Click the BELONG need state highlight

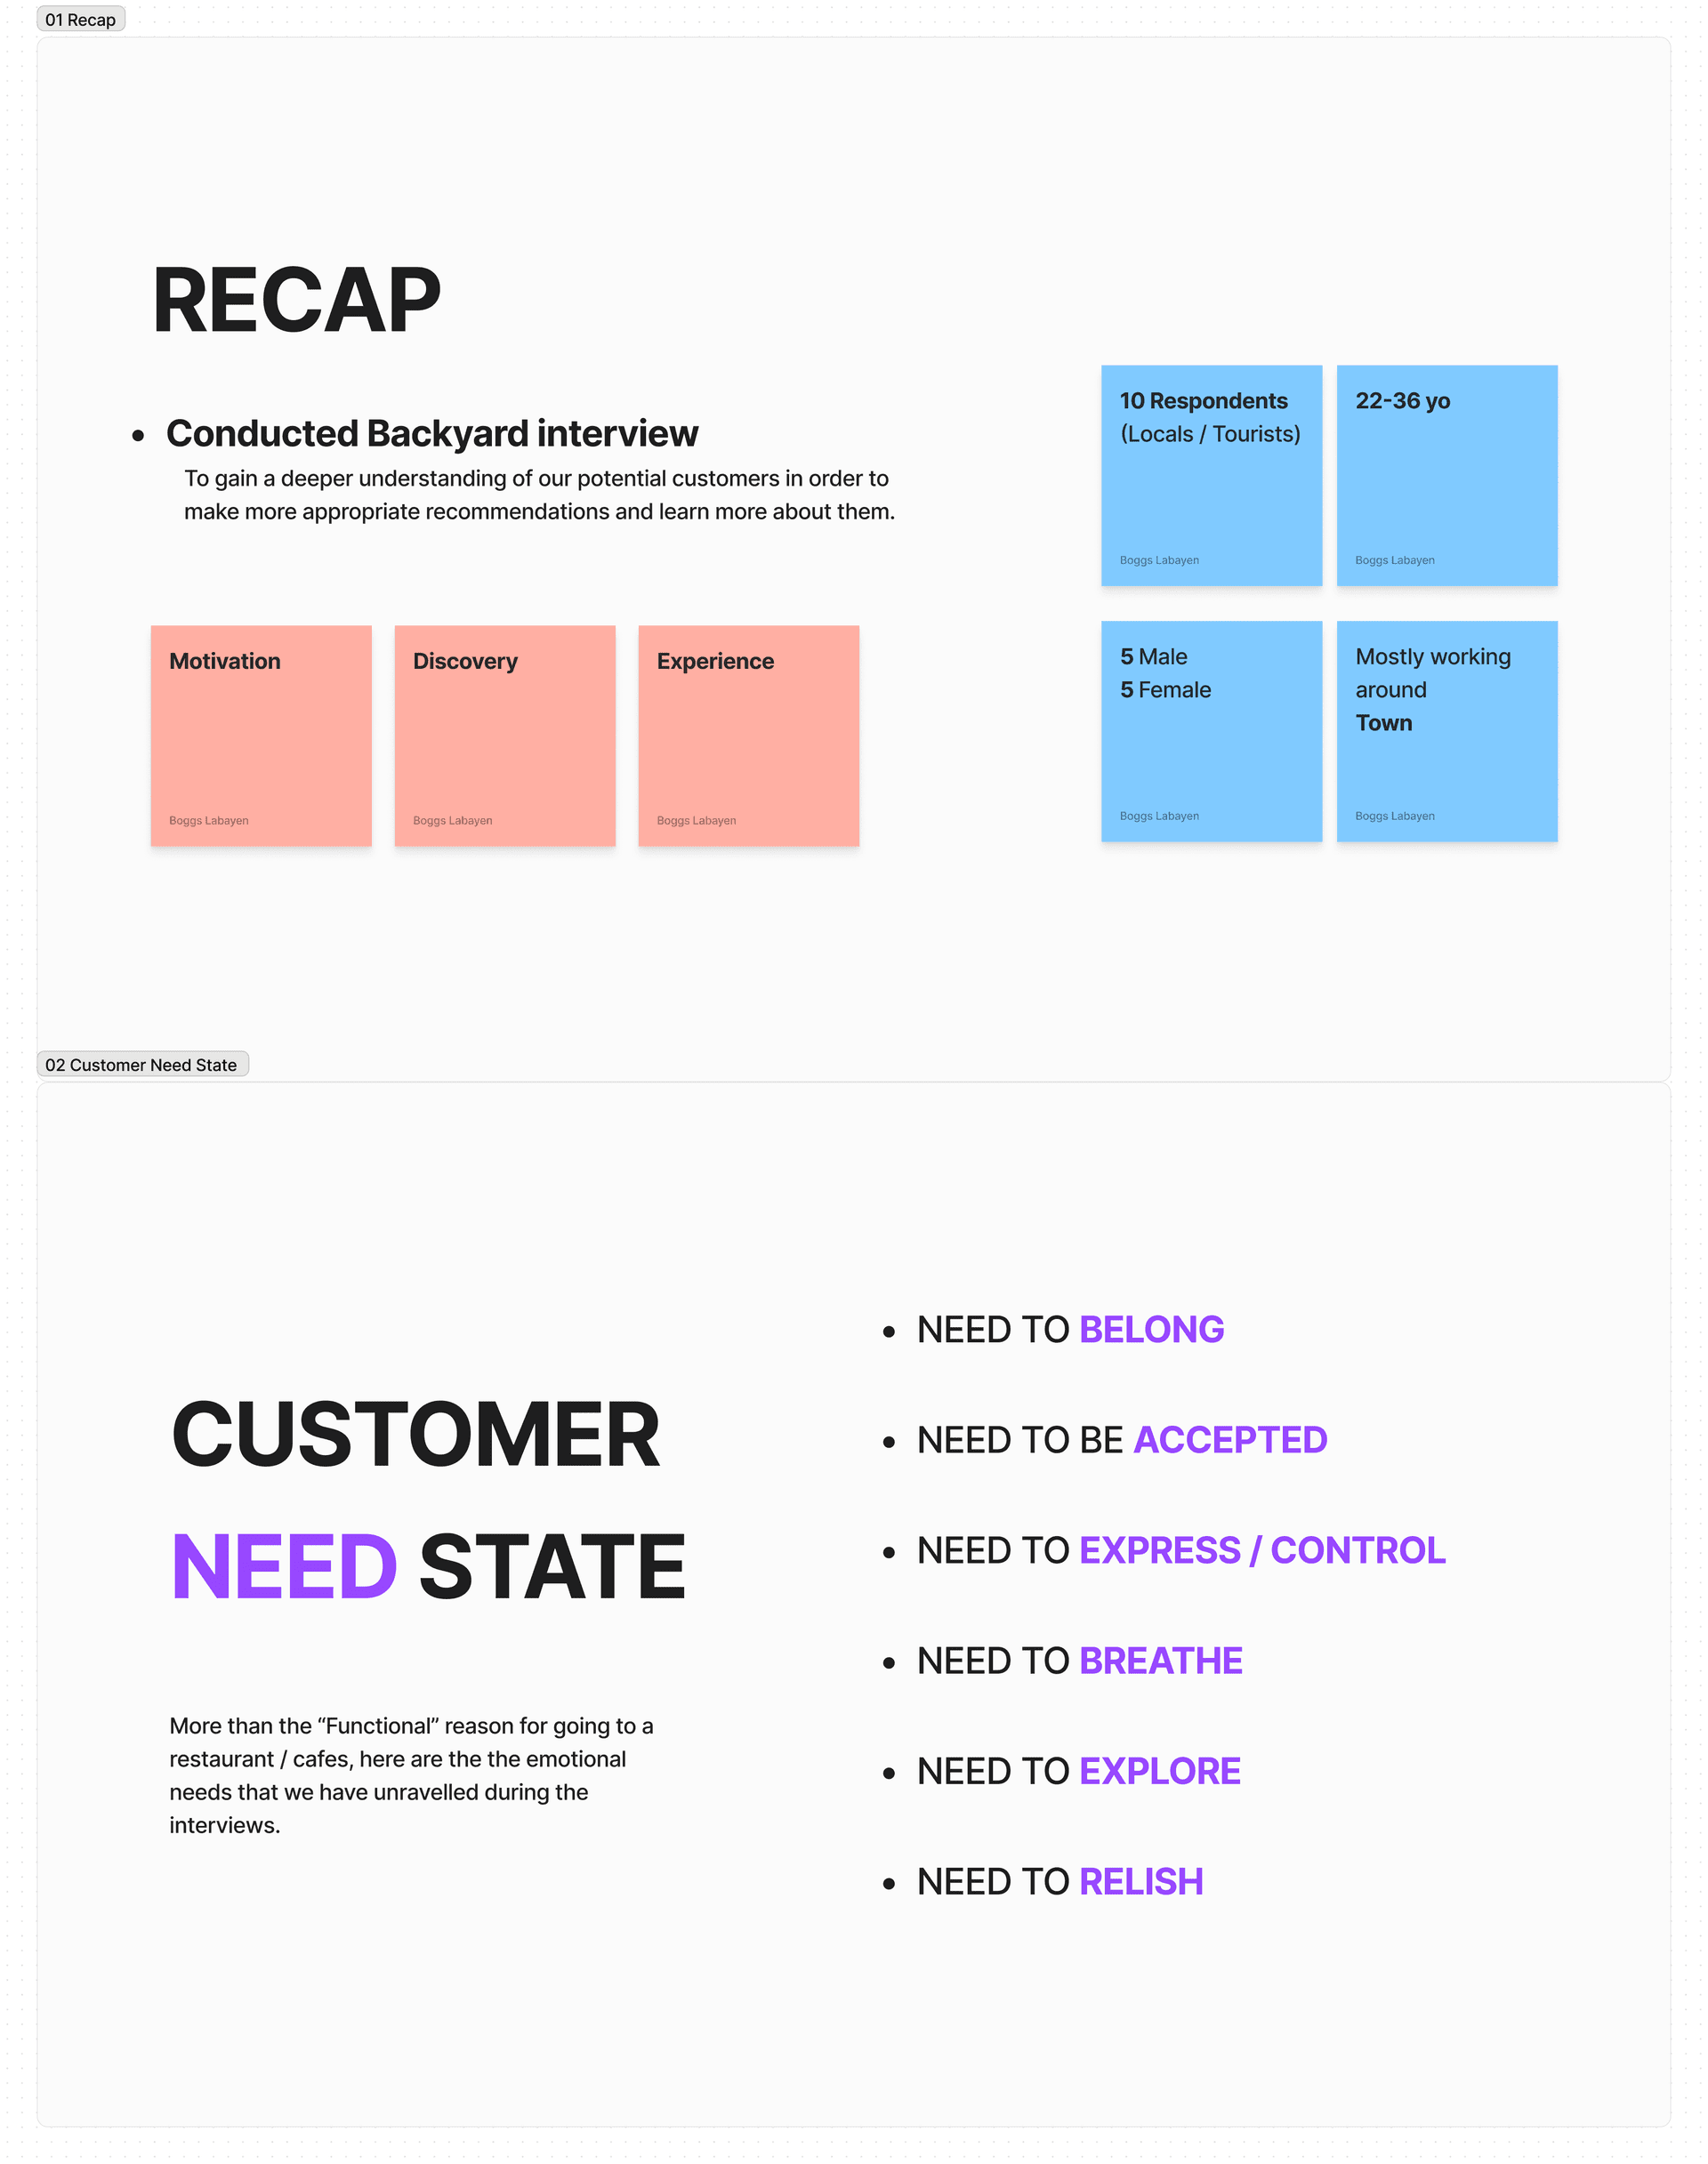coord(1149,1326)
